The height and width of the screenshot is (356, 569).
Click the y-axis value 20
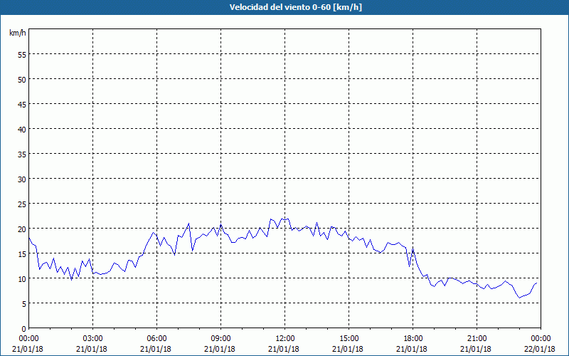click(22, 229)
